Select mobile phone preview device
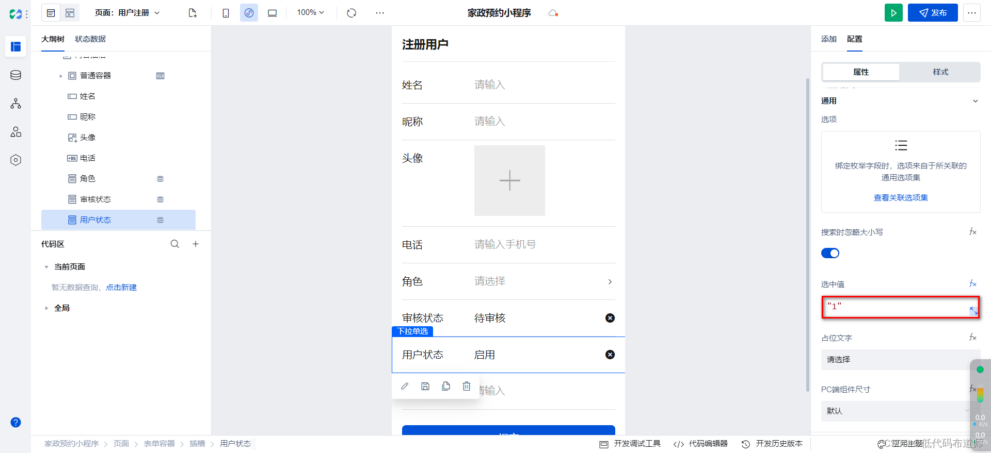The height and width of the screenshot is (453, 991). (x=226, y=13)
